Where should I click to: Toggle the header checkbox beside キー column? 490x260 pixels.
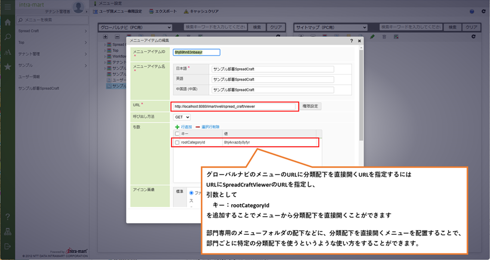[177, 134]
